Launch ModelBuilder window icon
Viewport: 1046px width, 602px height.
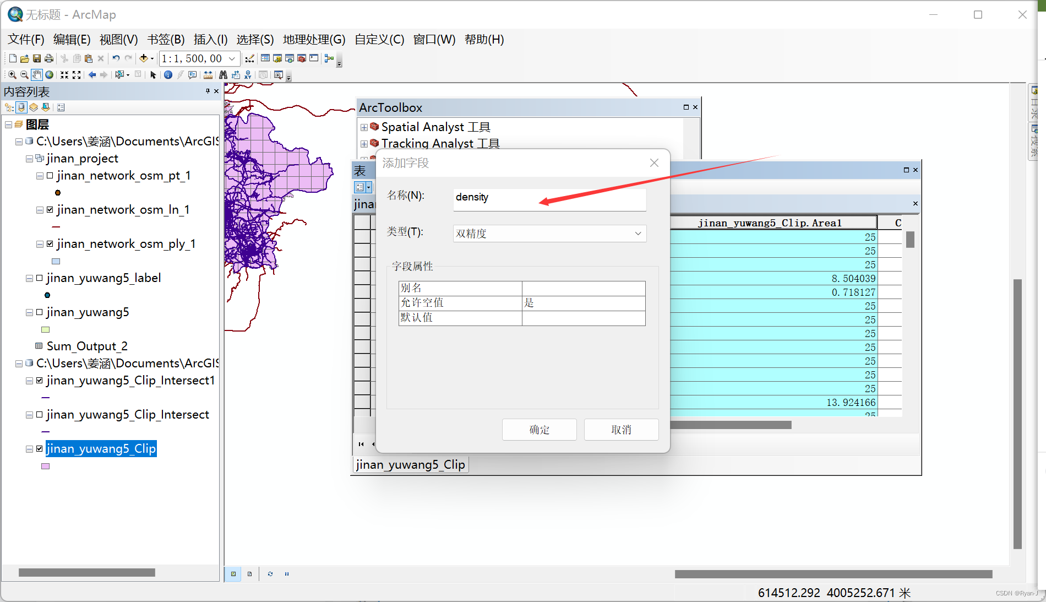329,58
